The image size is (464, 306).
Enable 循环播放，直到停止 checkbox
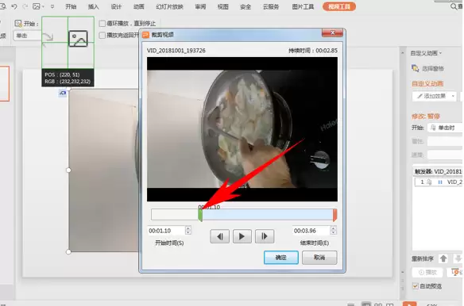tap(102, 23)
